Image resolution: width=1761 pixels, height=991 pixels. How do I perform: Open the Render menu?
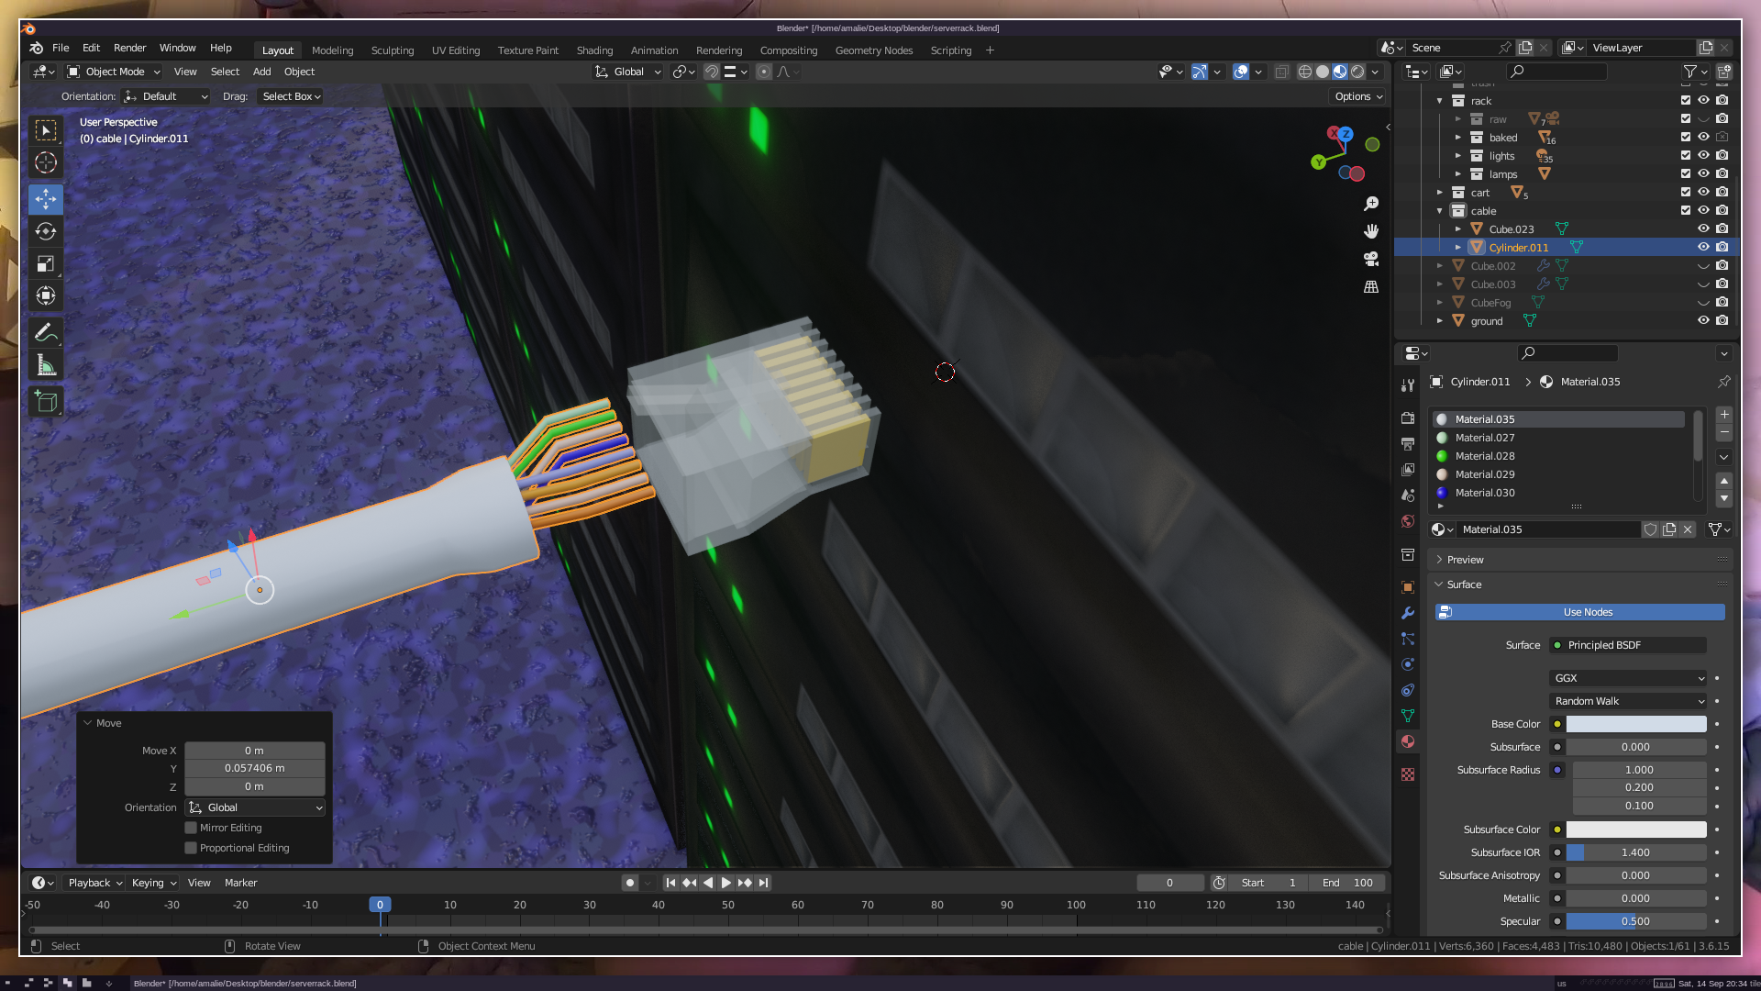tap(129, 48)
